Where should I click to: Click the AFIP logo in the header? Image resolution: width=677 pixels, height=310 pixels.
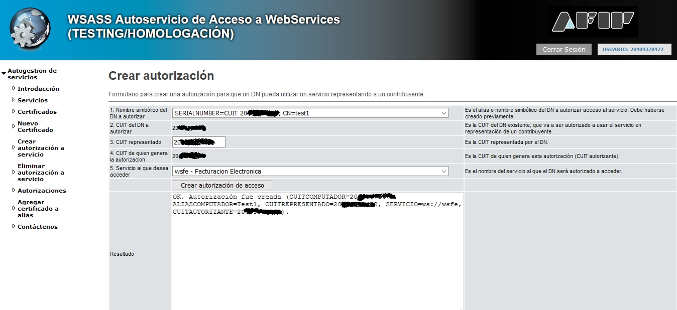tap(593, 22)
